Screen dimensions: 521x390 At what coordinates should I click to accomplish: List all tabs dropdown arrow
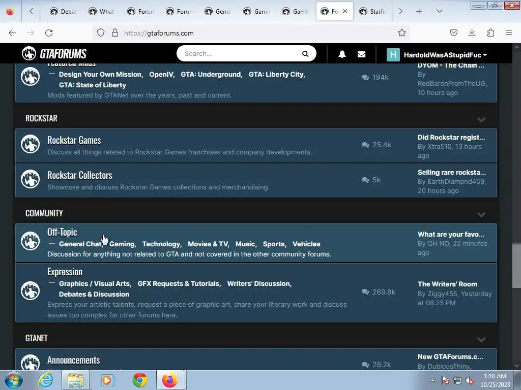click(439, 11)
